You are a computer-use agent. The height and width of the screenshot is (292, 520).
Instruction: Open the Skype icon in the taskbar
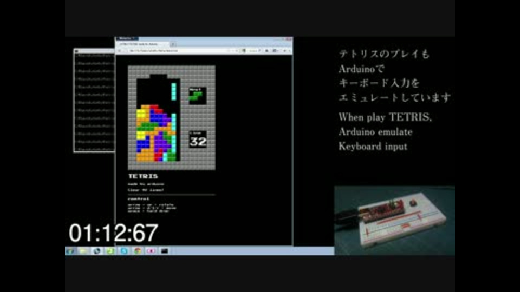tap(124, 251)
